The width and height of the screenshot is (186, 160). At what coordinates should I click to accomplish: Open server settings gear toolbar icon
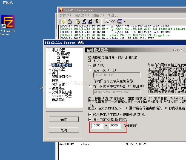click(x=78, y=22)
